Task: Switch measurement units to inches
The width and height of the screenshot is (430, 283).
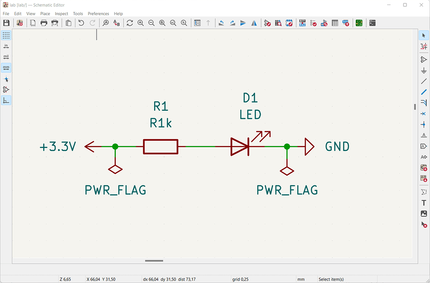Action: [5, 46]
